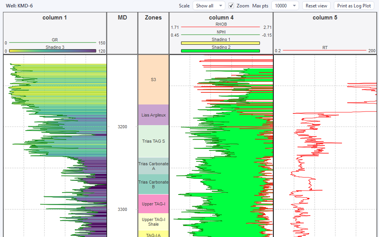Click the RT max value 200
Image resolution: width=379 pixels, height=237 pixels.
coord(372,51)
